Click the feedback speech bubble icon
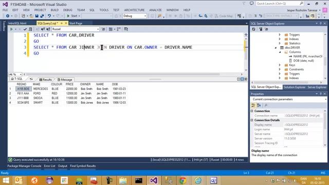This screenshot has height=185, width=329. point(251,4)
